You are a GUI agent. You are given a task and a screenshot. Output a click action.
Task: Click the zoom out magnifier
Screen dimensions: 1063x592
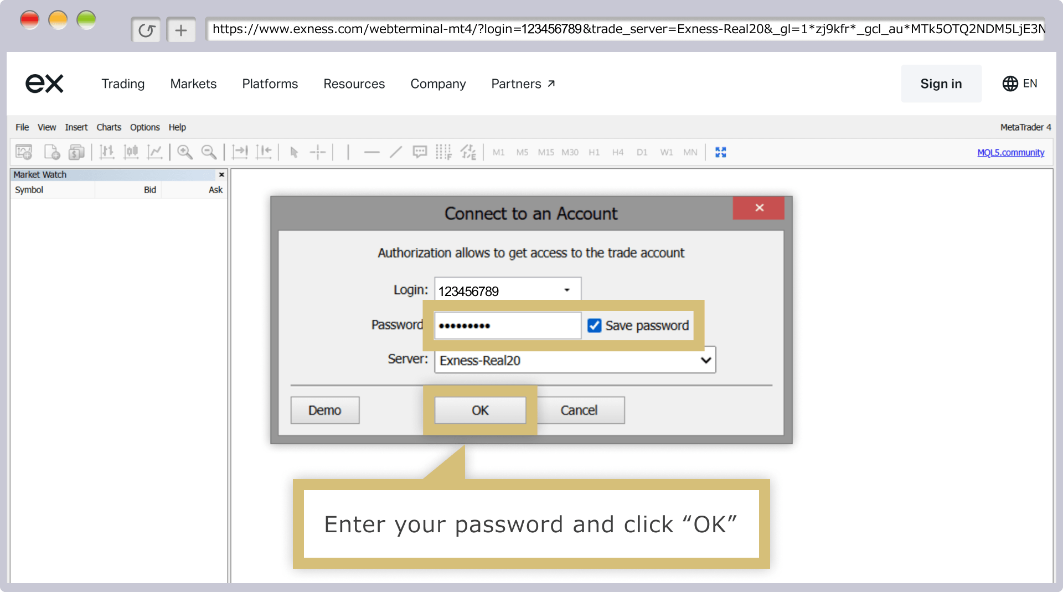point(209,152)
